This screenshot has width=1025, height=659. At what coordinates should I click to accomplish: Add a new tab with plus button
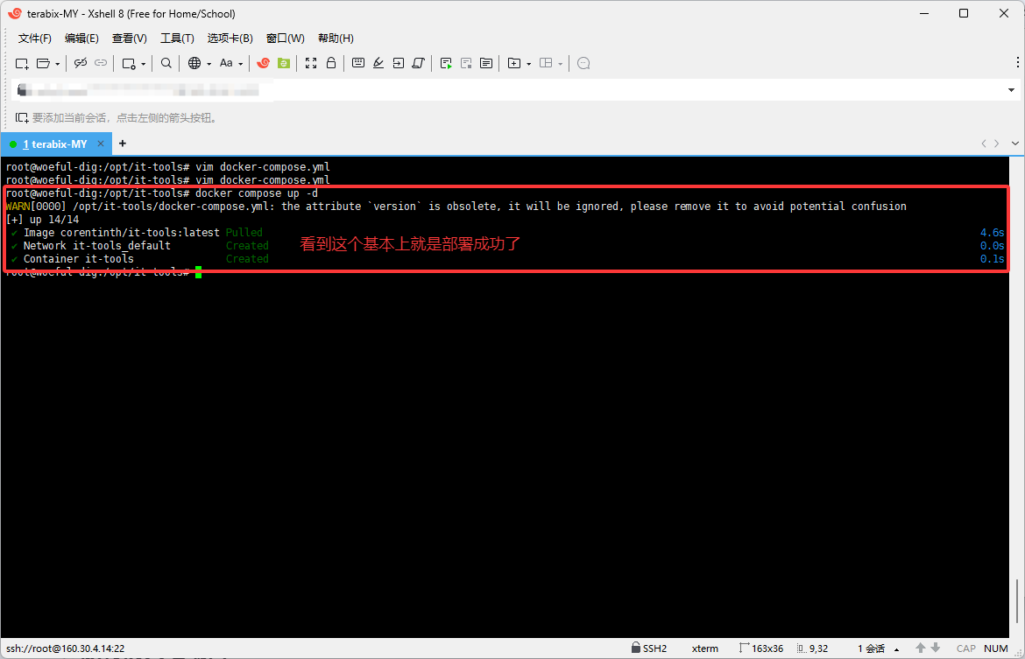click(x=123, y=144)
